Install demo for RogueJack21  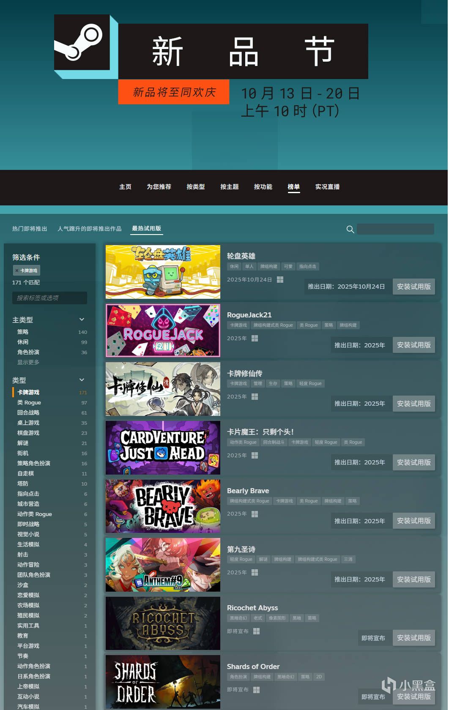coord(414,345)
